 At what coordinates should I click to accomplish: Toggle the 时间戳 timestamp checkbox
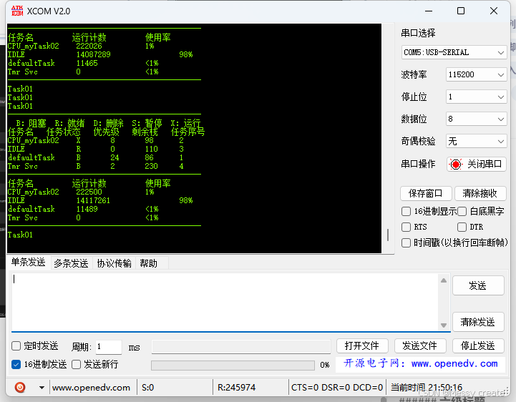[x=406, y=242]
